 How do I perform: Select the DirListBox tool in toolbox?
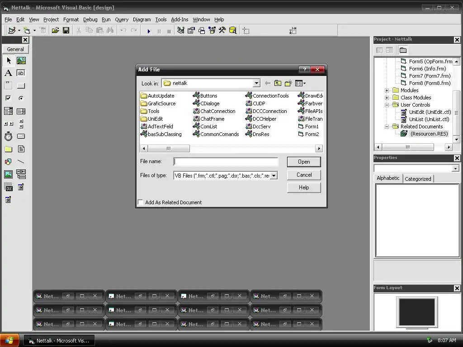point(9,149)
